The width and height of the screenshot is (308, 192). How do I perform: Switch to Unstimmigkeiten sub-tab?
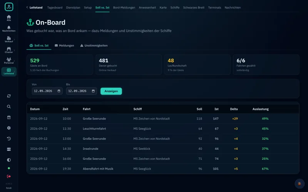pyautogui.click(x=94, y=45)
